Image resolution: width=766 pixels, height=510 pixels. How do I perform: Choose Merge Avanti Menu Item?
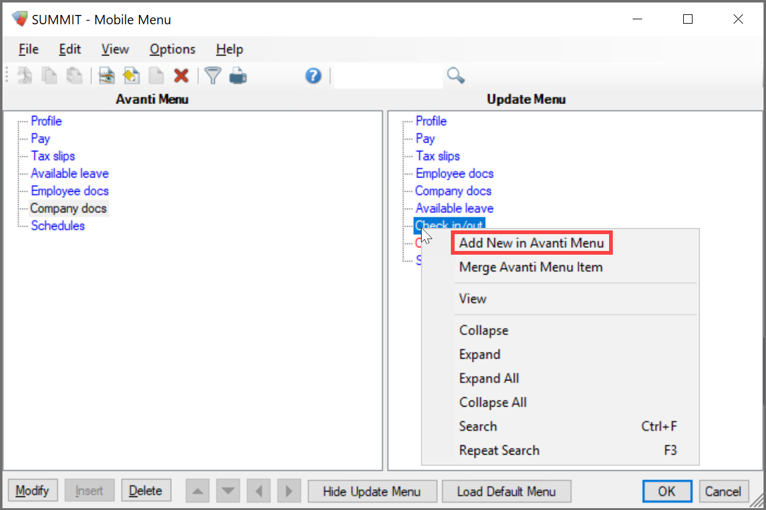point(531,267)
